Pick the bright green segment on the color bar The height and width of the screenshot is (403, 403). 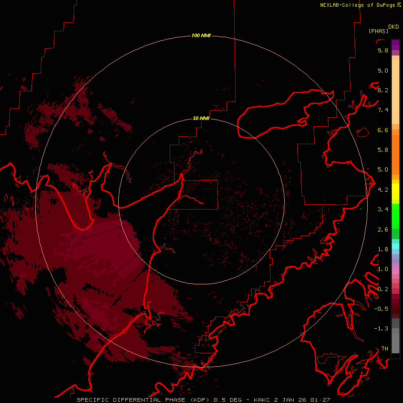[x=395, y=216]
